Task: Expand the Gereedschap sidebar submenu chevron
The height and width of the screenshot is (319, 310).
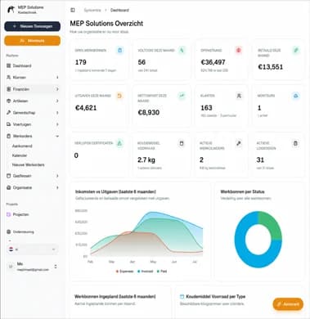Action: [x=57, y=113]
